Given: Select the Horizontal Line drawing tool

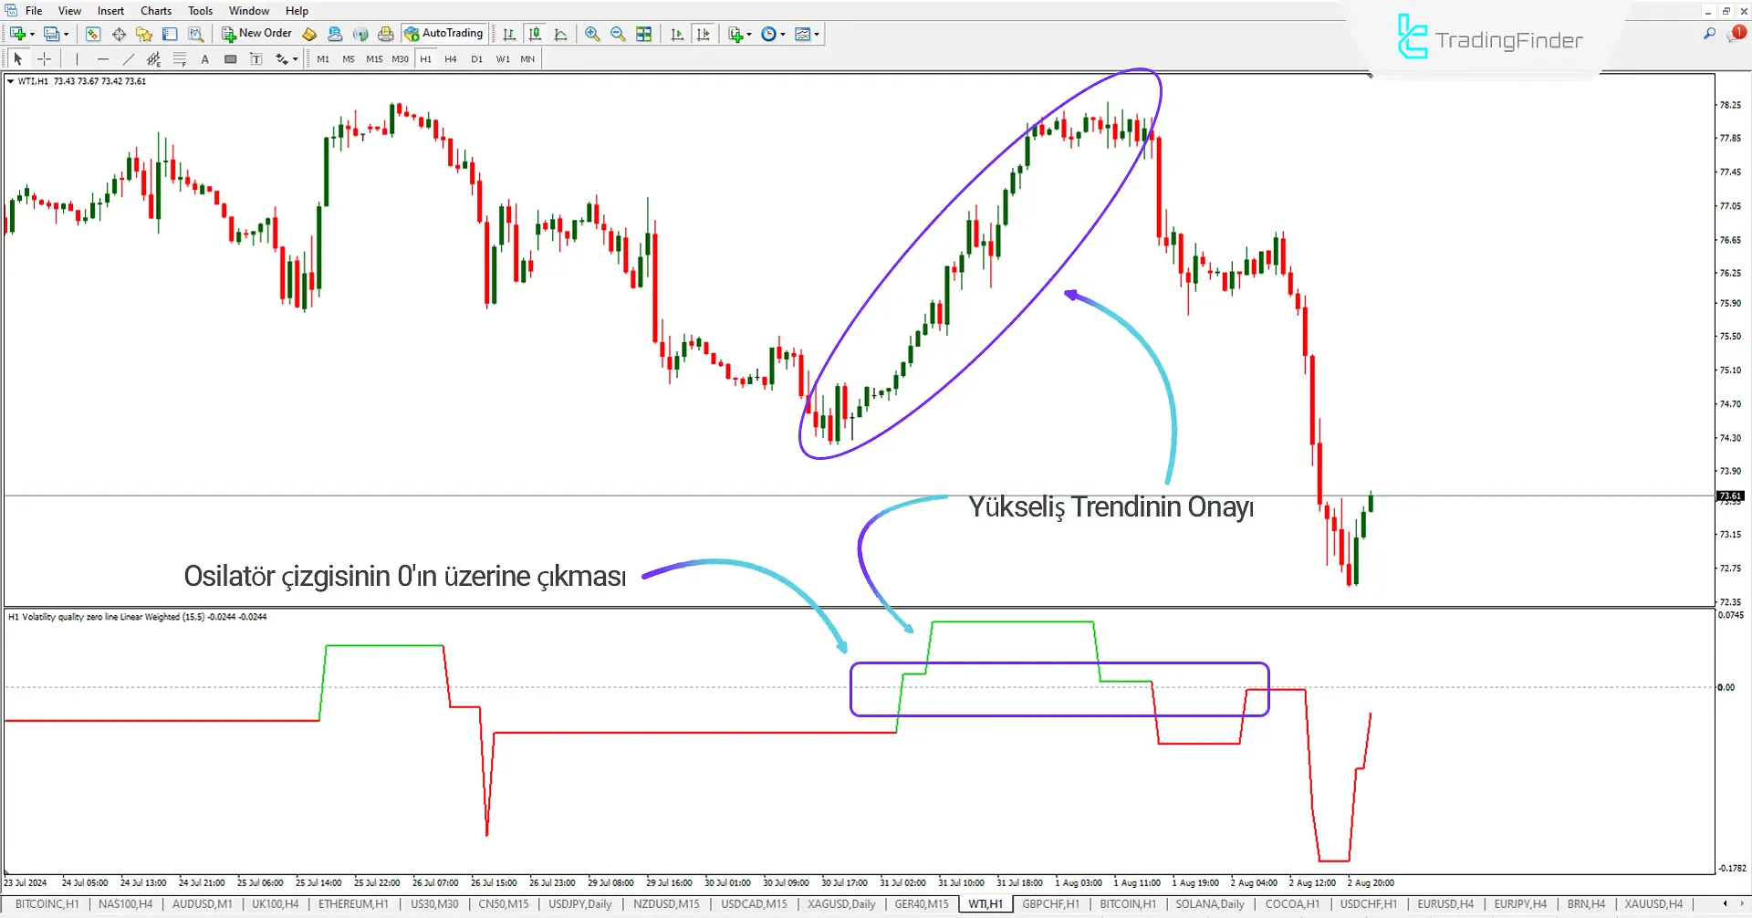Looking at the screenshot, I should (x=102, y=59).
